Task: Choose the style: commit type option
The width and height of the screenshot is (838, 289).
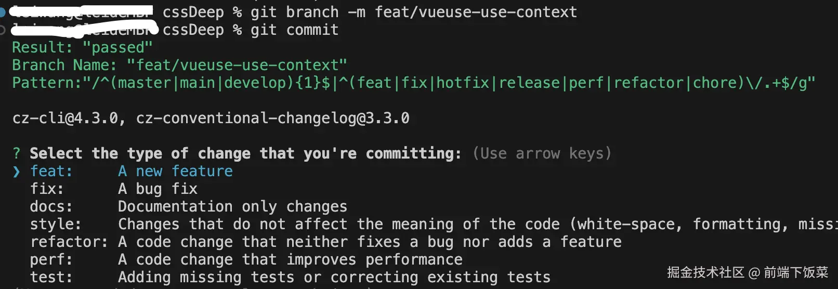Action: (55, 224)
